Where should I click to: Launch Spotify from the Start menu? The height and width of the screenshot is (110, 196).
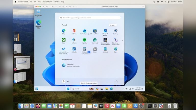pos(84,41)
